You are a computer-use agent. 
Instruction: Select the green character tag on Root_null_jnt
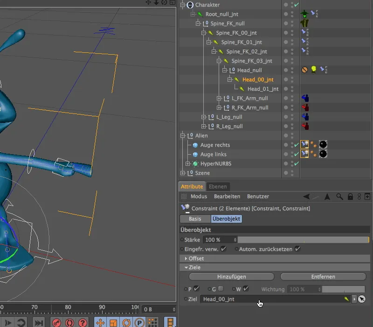[x=304, y=14]
